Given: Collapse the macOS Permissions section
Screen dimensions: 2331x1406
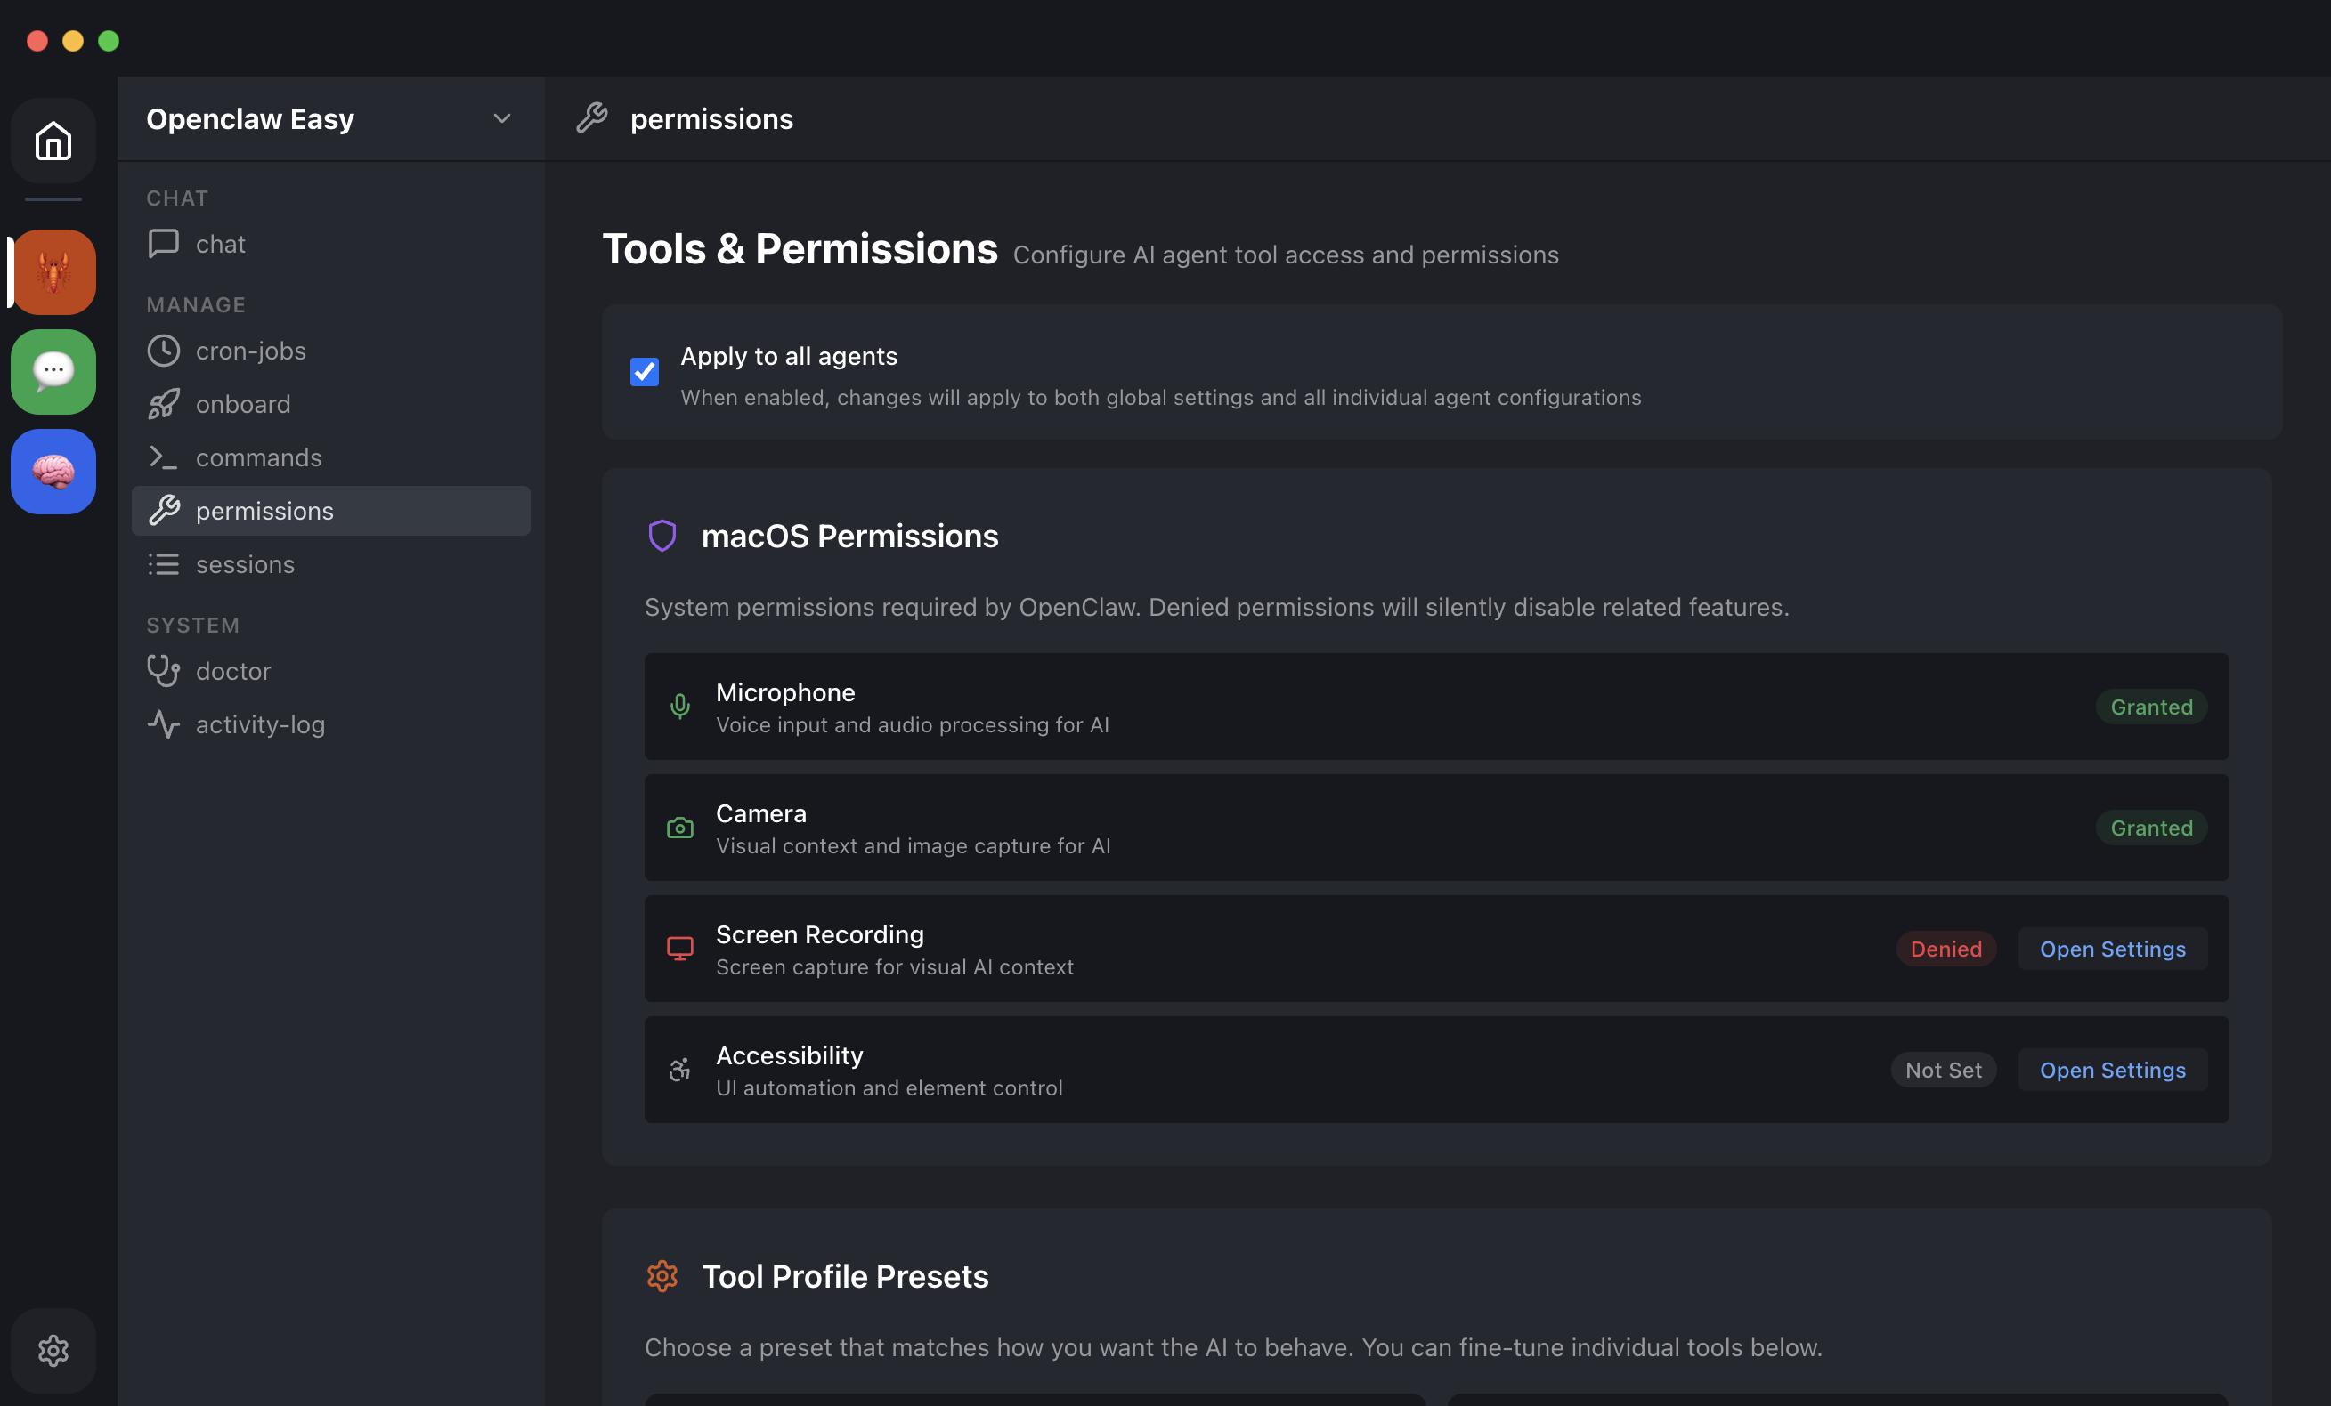Looking at the screenshot, I should point(849,536).
